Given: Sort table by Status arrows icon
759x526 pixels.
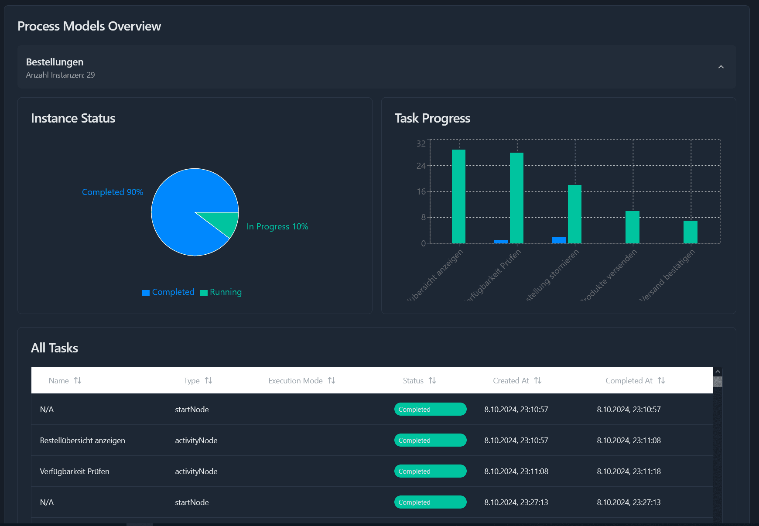Looking at the screenshot, I should point(432,380).
